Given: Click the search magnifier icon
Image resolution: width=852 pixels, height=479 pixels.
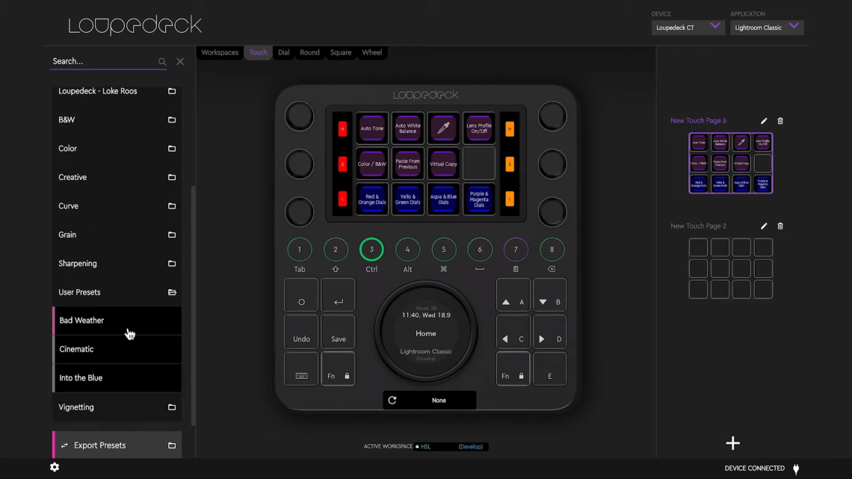Looking at the screenshot, I should (x=162, y=62).
